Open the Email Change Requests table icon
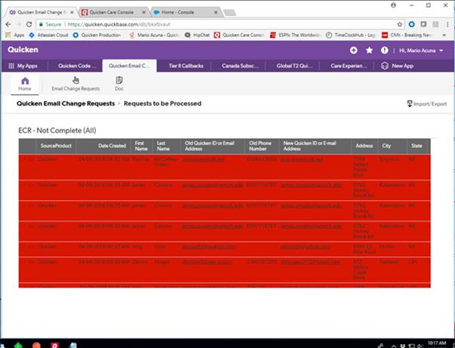The image size is (455, 348). tap(75, 83)
